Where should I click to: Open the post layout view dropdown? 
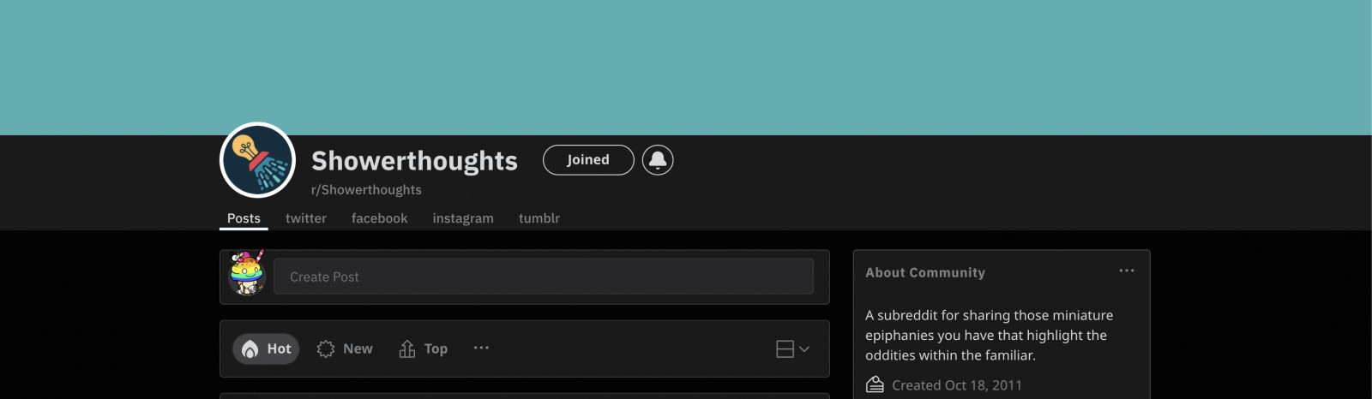[x=792, y=348]
